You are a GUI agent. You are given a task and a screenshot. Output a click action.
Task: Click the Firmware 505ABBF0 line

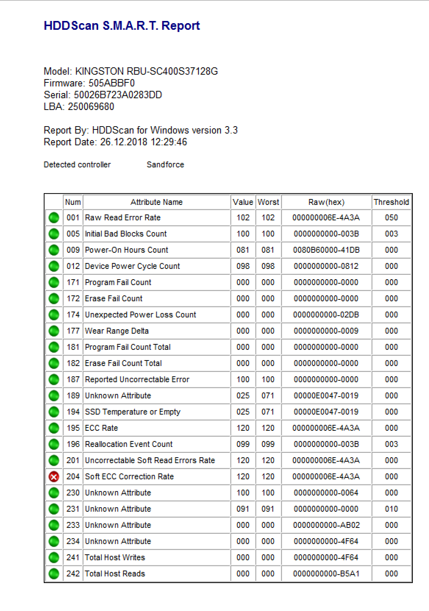click(x=89, y=83)
